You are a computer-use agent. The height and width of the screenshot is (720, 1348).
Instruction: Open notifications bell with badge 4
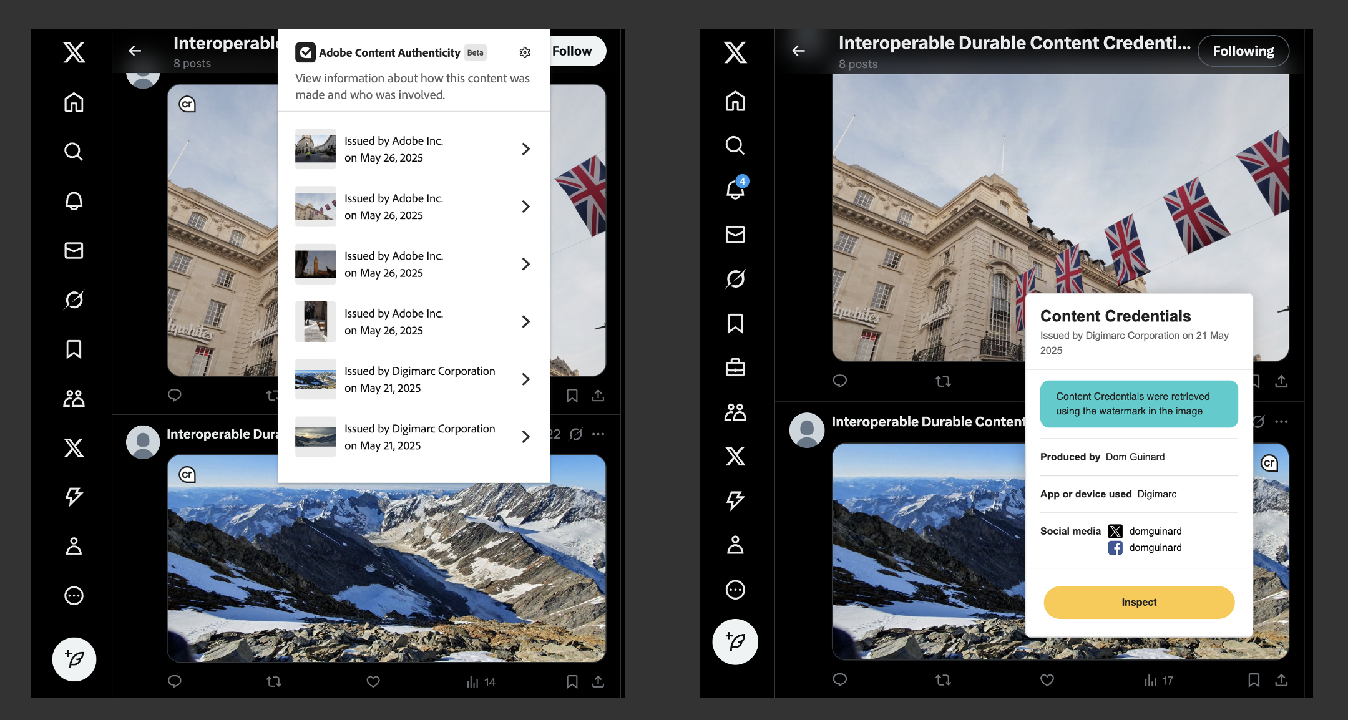pyautogui.click(x=735, y=189)
